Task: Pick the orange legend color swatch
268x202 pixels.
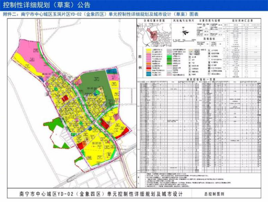Action: [148, 63]
